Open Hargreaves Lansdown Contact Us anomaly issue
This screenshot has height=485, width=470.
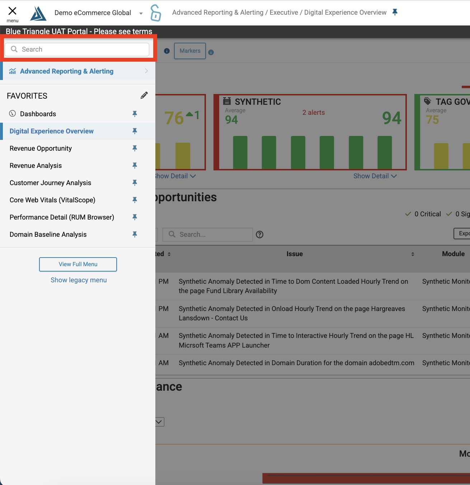point(292,313)
